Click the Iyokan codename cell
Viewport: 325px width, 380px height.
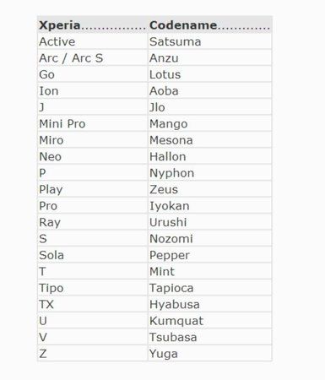click(x=209, y=206)
